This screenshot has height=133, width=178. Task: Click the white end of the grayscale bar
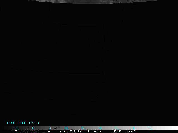(174, 128)
